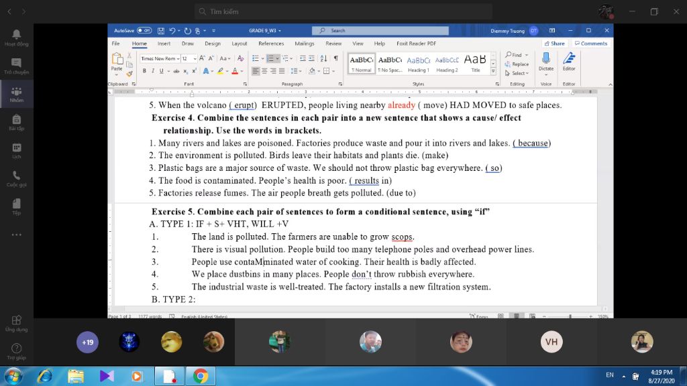Toggle Italic formatting
This screenshot has width=687, height=386.
coord(152,71)
